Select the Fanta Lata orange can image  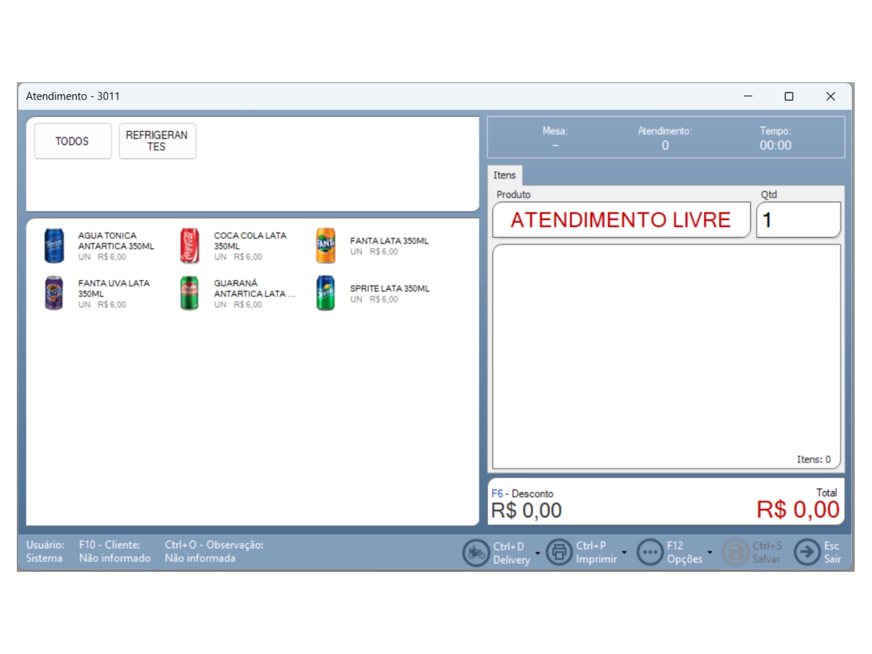coord(326,246)
